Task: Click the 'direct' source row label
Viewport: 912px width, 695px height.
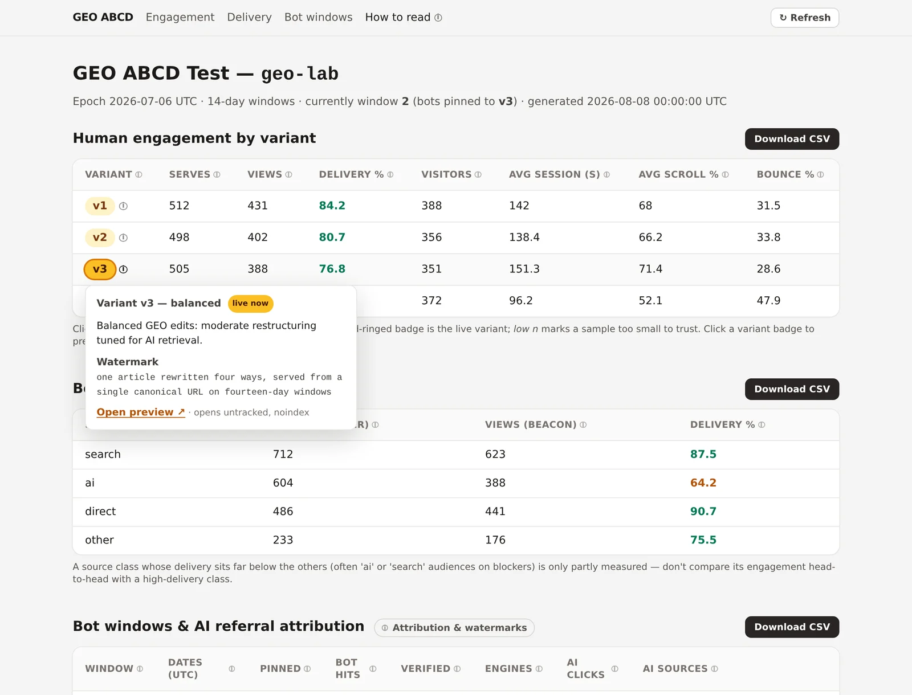Action: pyautogui.click(x=100, y=512)
